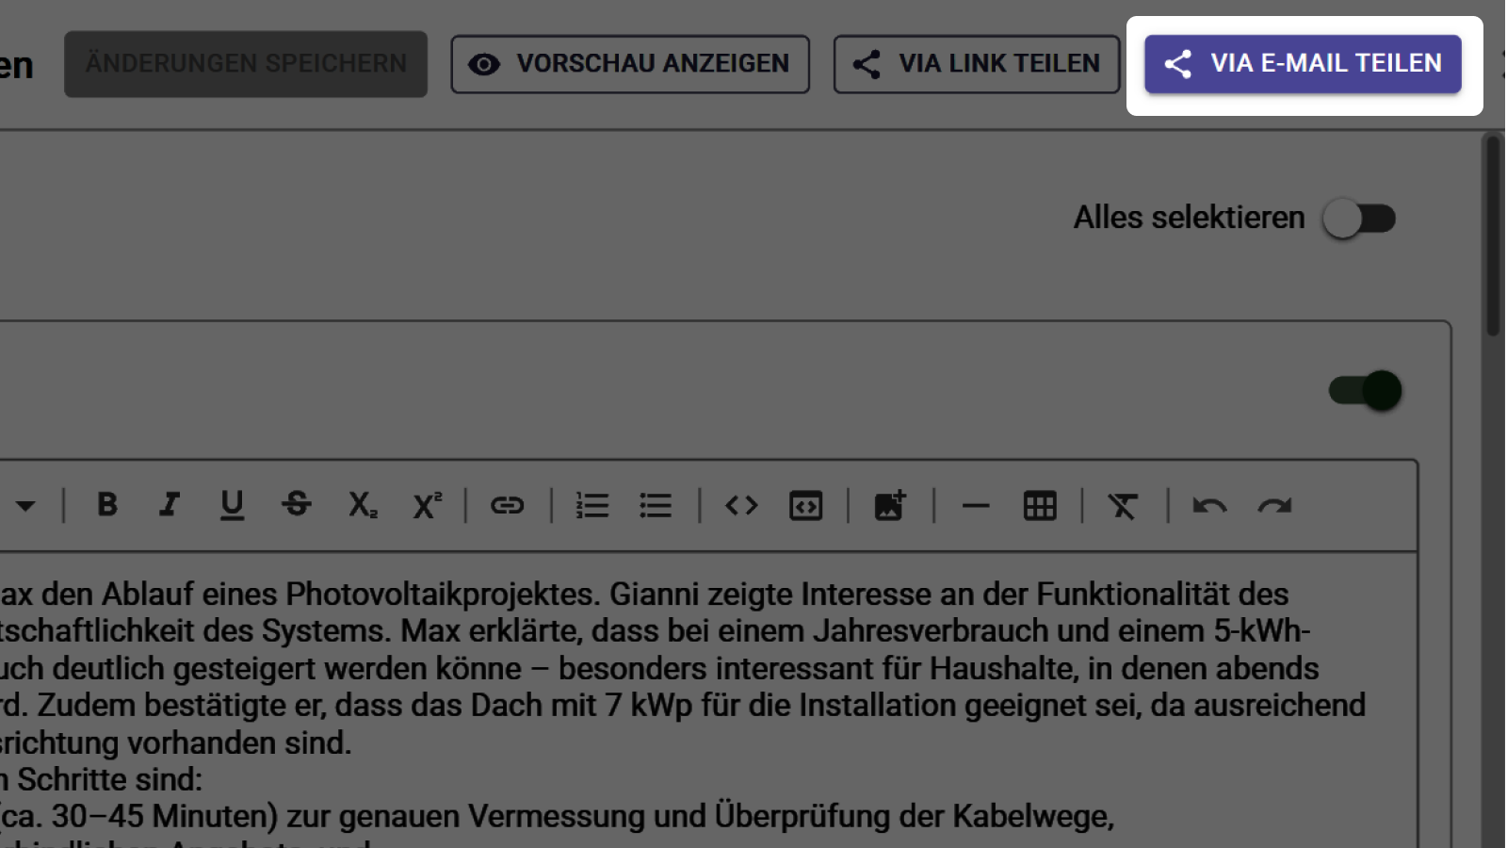Enable the Alles selektieren switch
The width and height of the screenshot is (1507, 848).
(x=1359, y=219)
